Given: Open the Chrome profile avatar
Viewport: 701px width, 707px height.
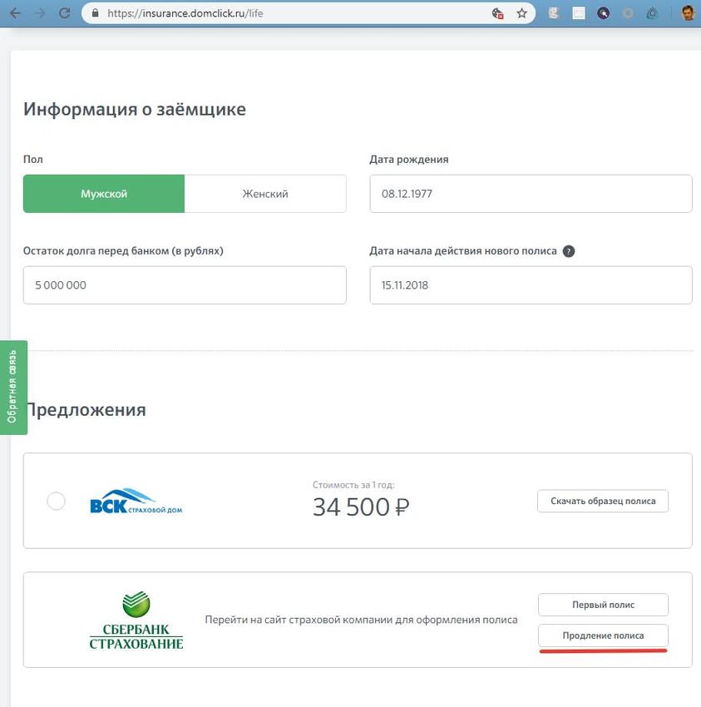Looking at the screenshot, I should click(687, 12).
